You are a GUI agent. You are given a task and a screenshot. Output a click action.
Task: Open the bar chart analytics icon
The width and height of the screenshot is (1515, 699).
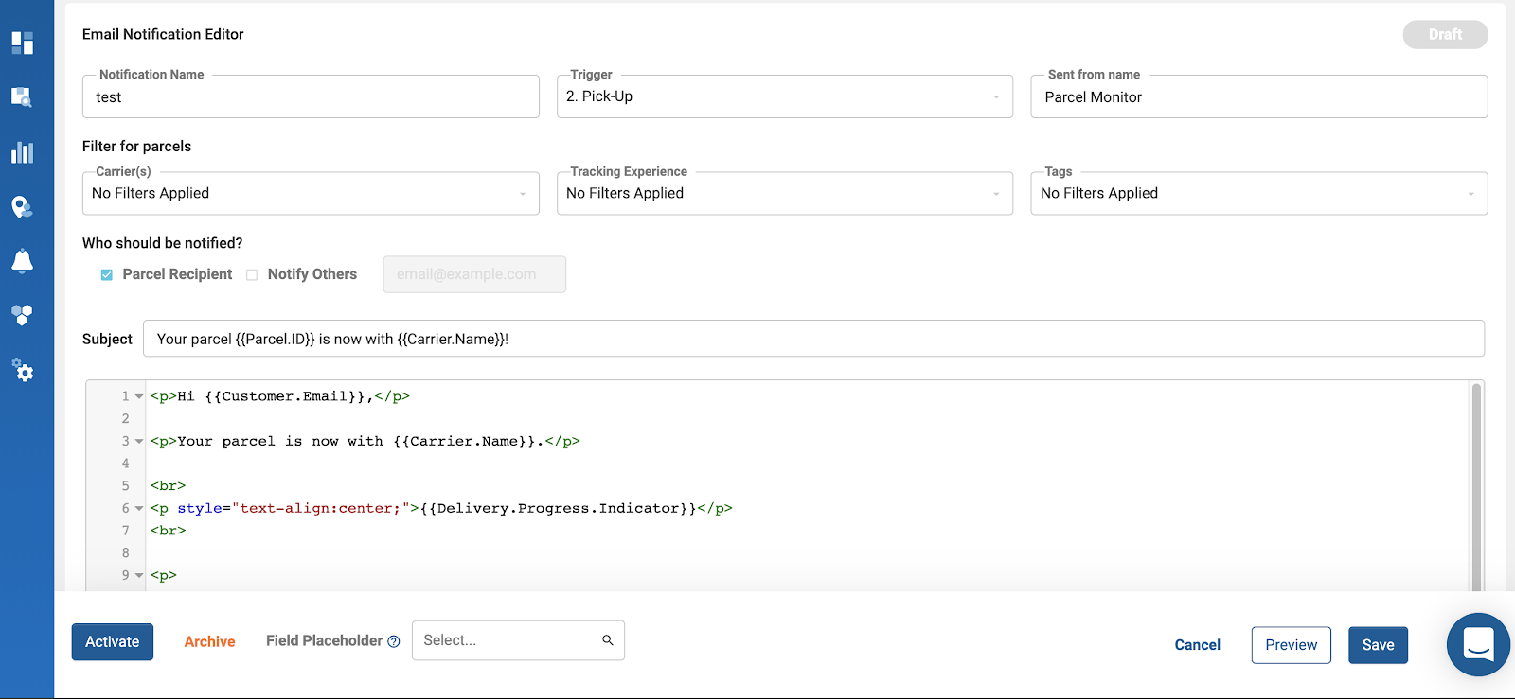pyautogui.click(x=23, y=152)
